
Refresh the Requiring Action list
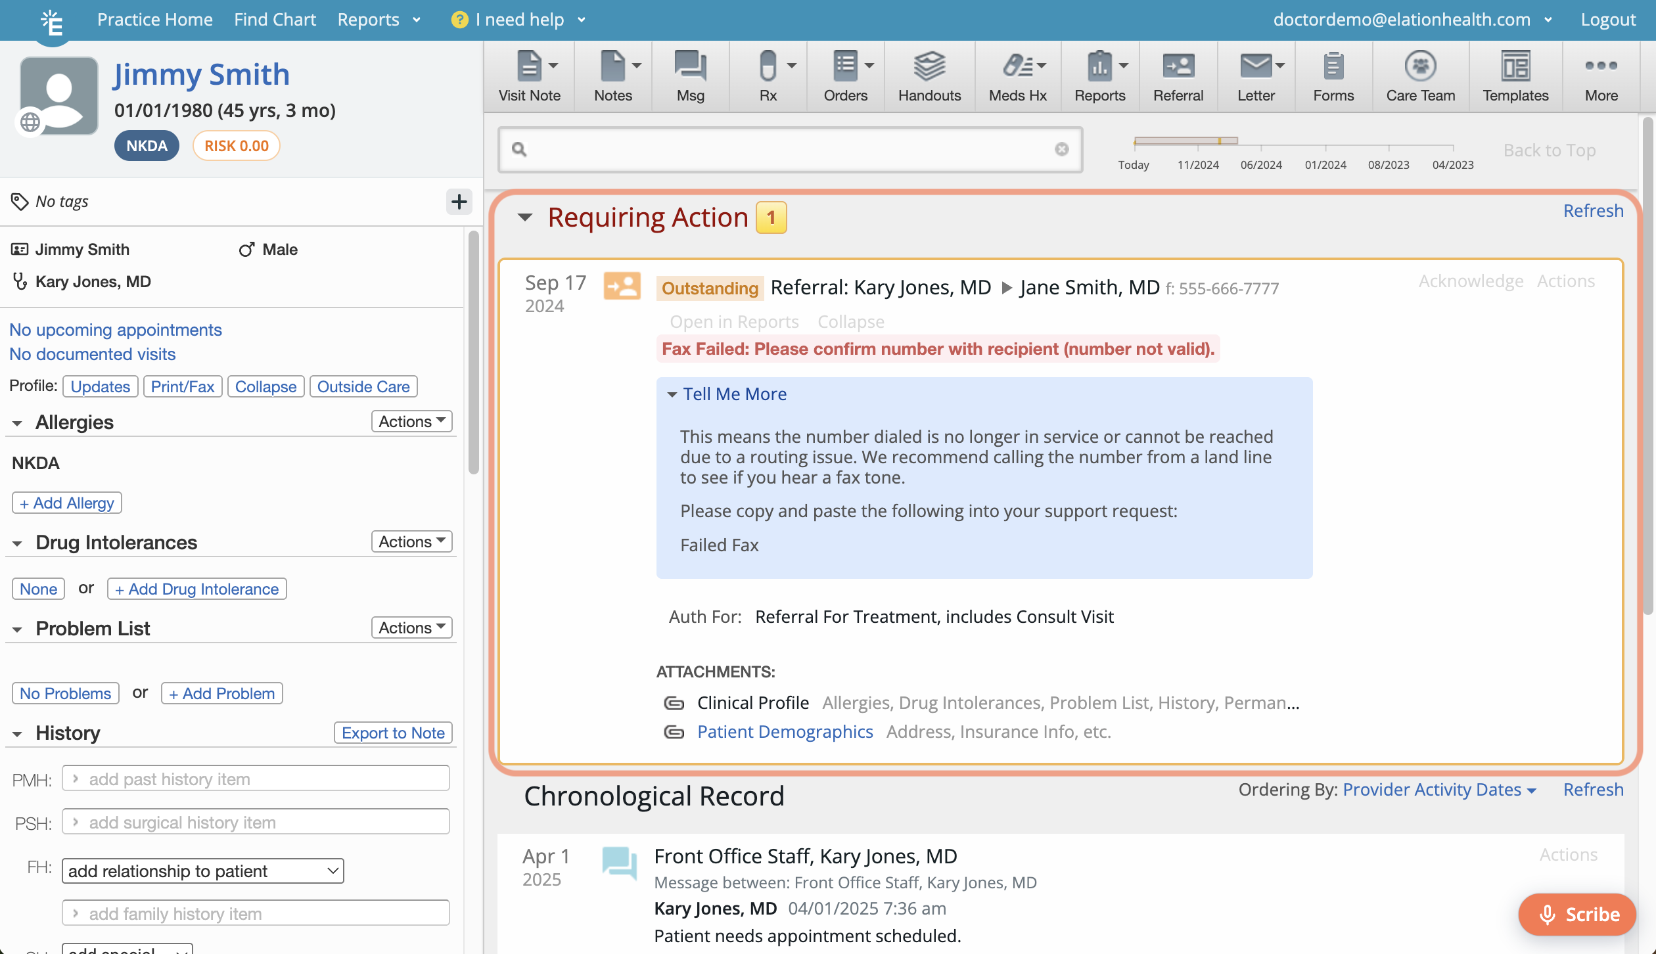[1593, 210]
